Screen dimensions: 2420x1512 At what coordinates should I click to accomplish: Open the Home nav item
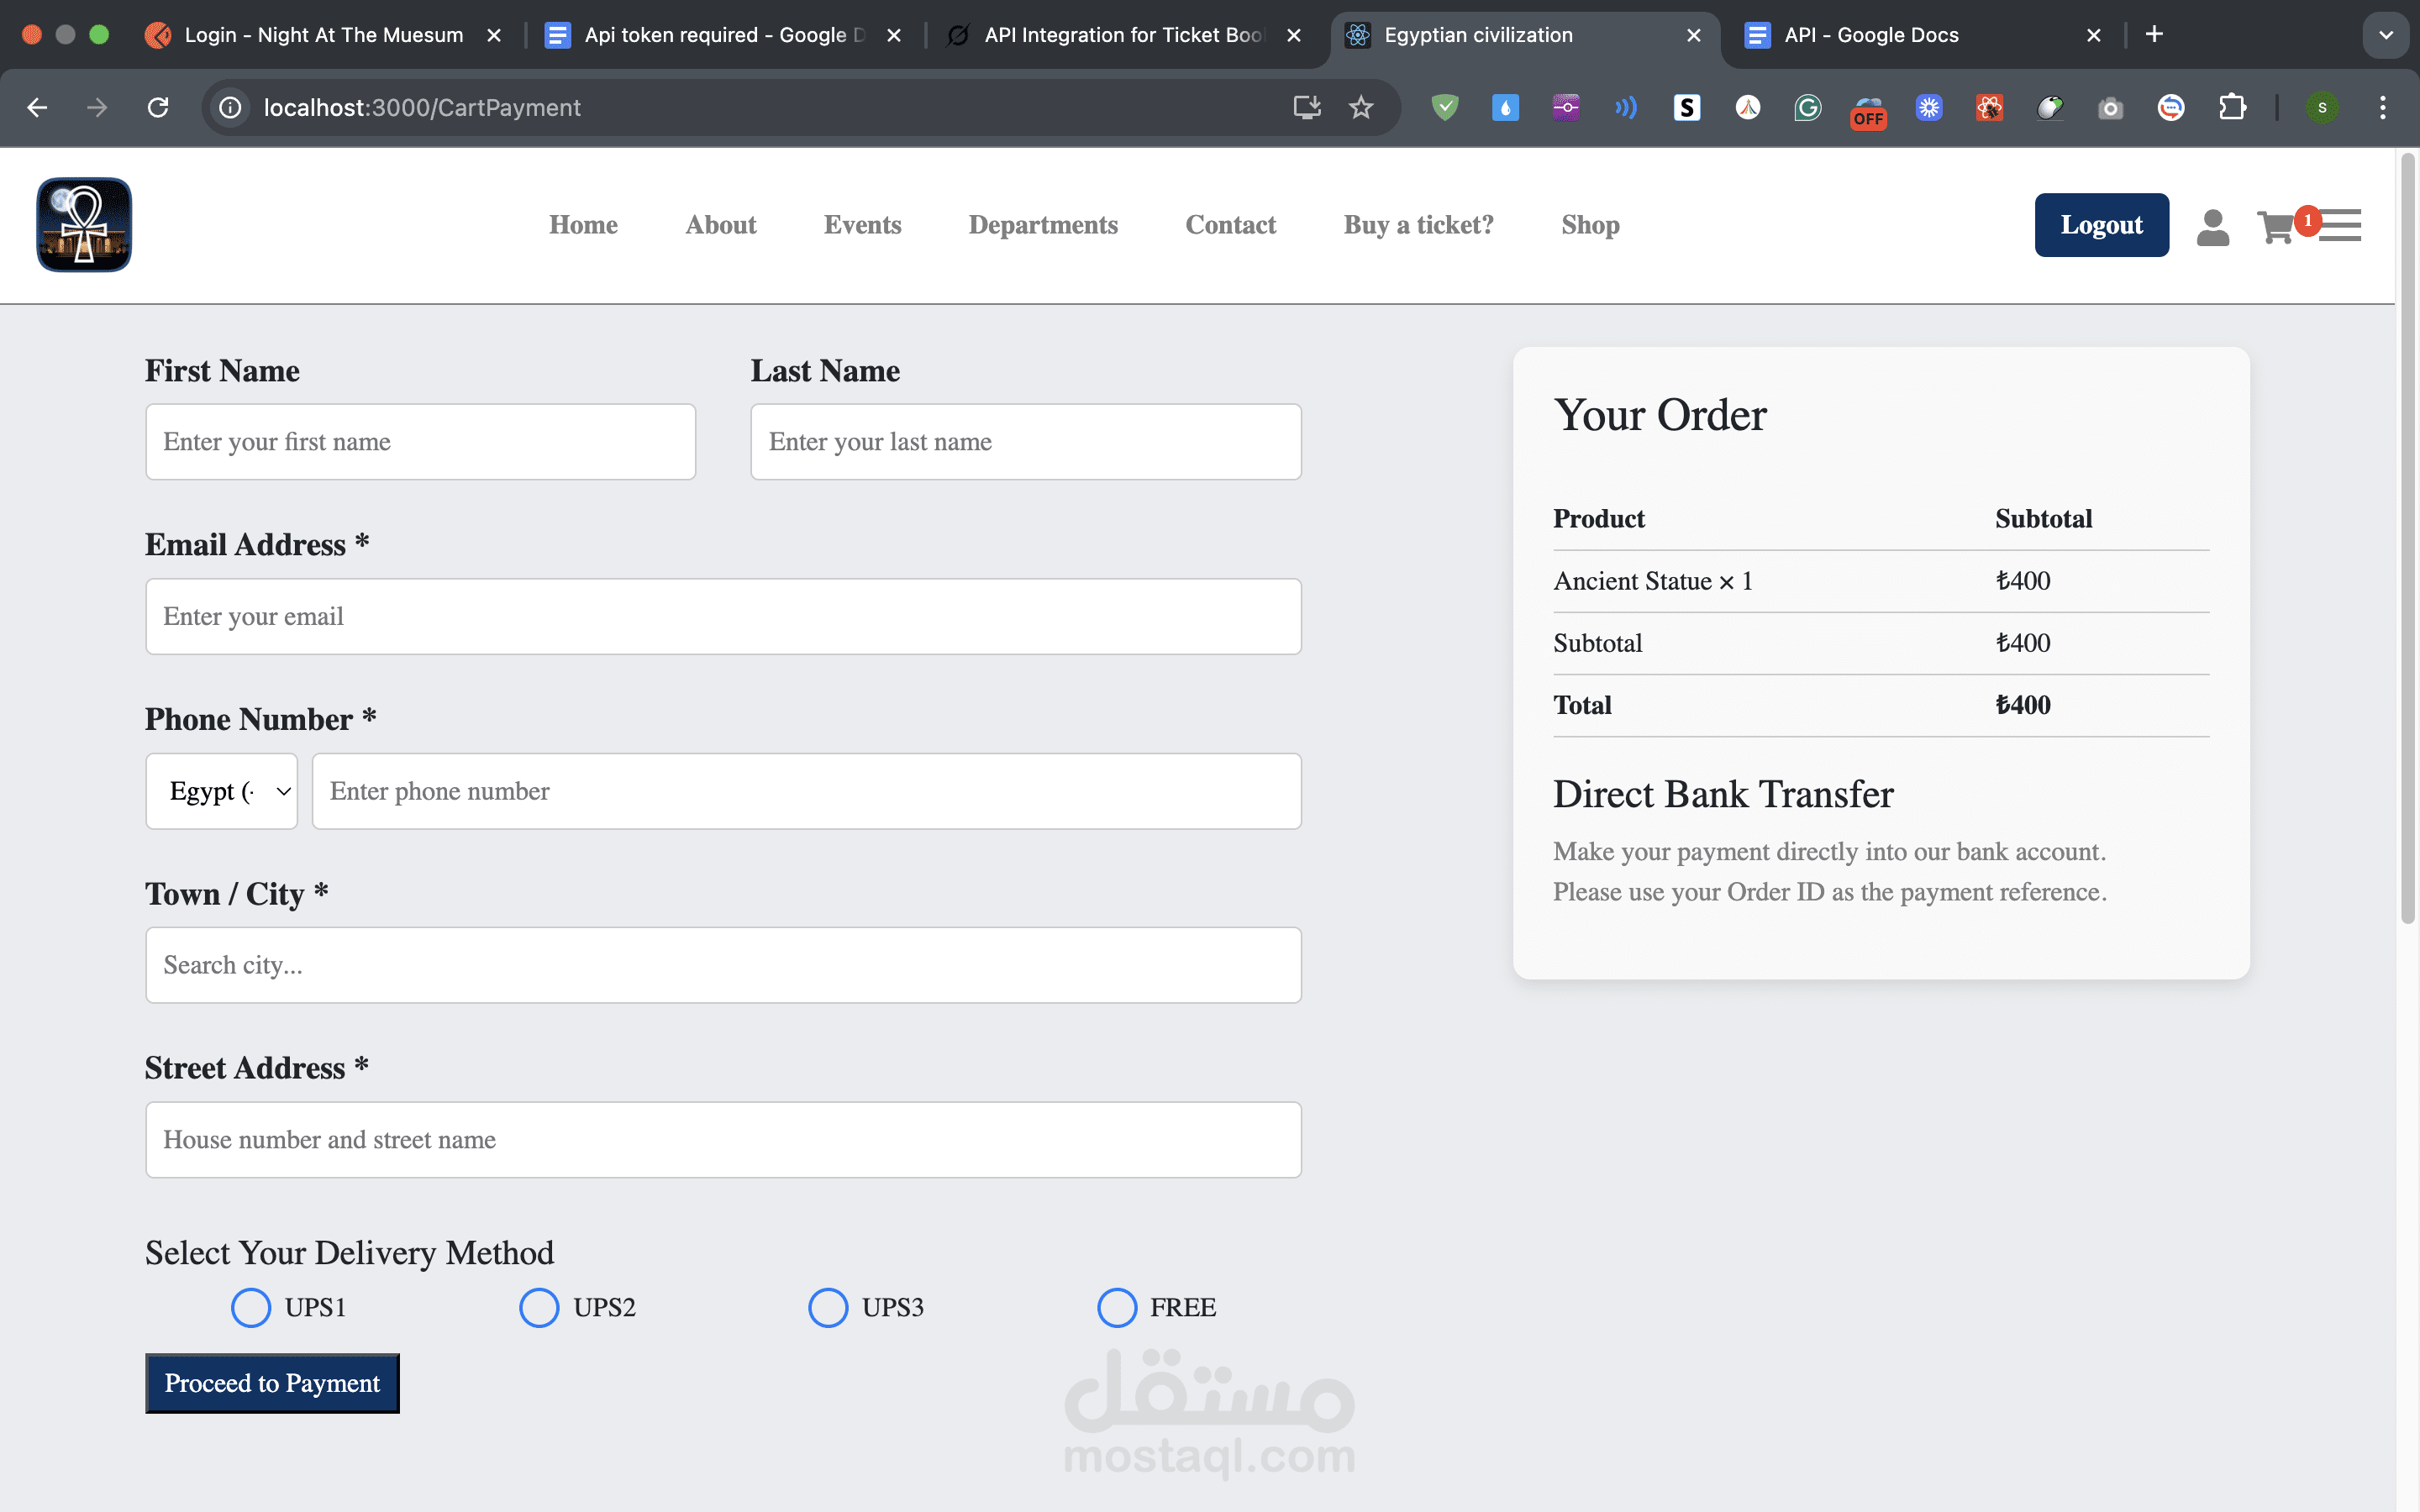[583, 225]
